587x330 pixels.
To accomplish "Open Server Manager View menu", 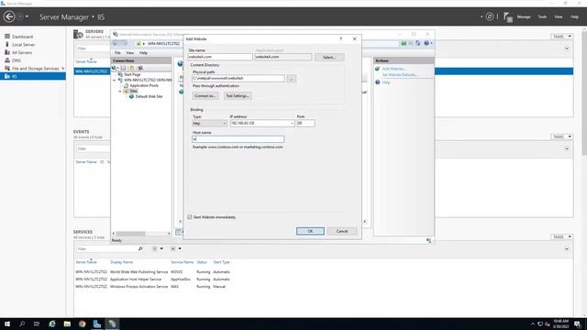I will click(x=559, y=16).
